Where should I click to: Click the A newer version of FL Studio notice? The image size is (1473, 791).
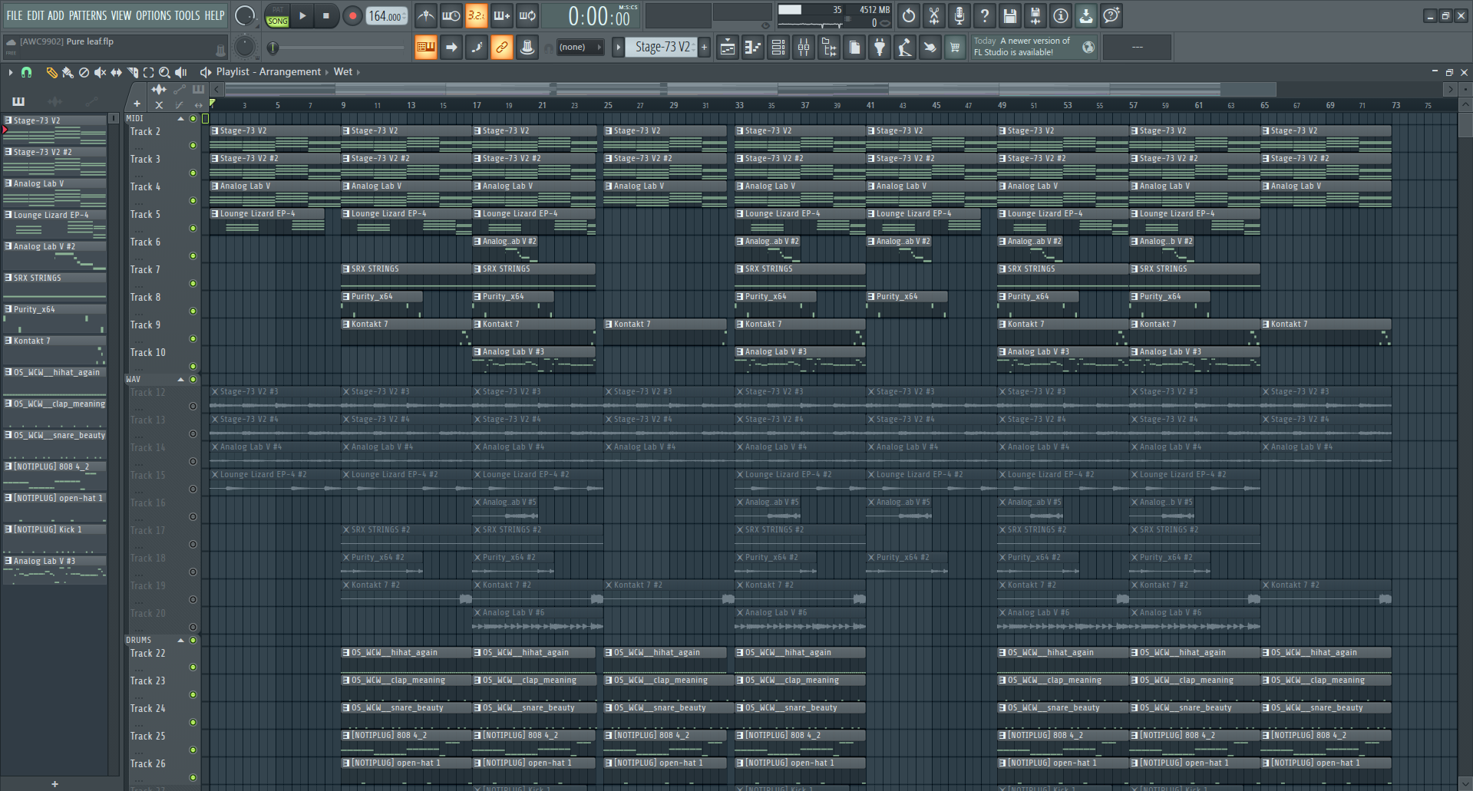pos(1034,47)
